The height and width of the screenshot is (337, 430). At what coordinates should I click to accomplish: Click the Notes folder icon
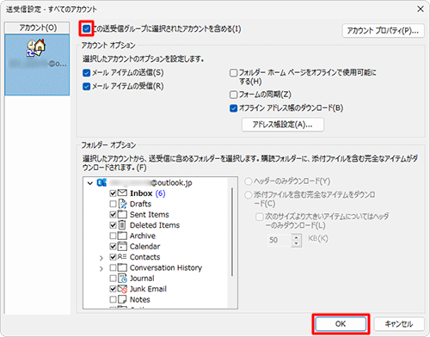click(122, 299)
